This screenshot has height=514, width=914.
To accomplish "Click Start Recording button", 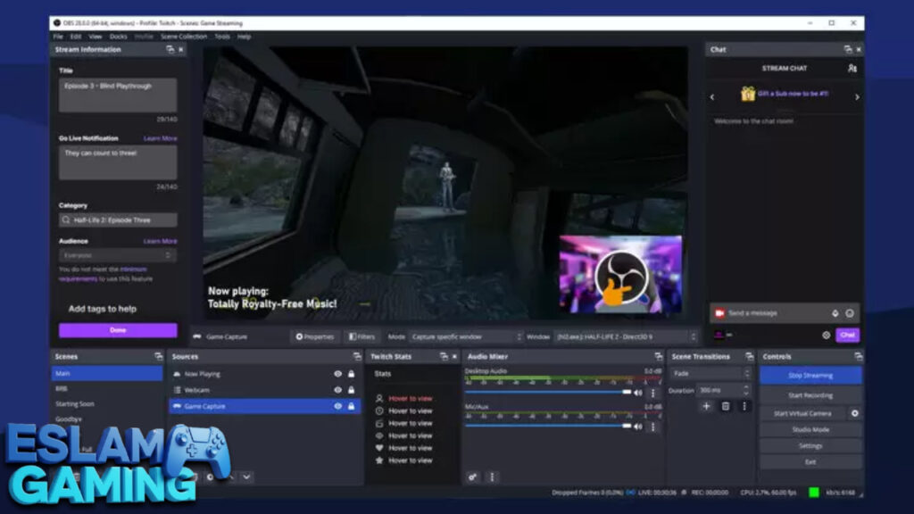I will [x=810, y=395].
